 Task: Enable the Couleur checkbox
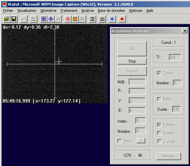coord(159,133)
